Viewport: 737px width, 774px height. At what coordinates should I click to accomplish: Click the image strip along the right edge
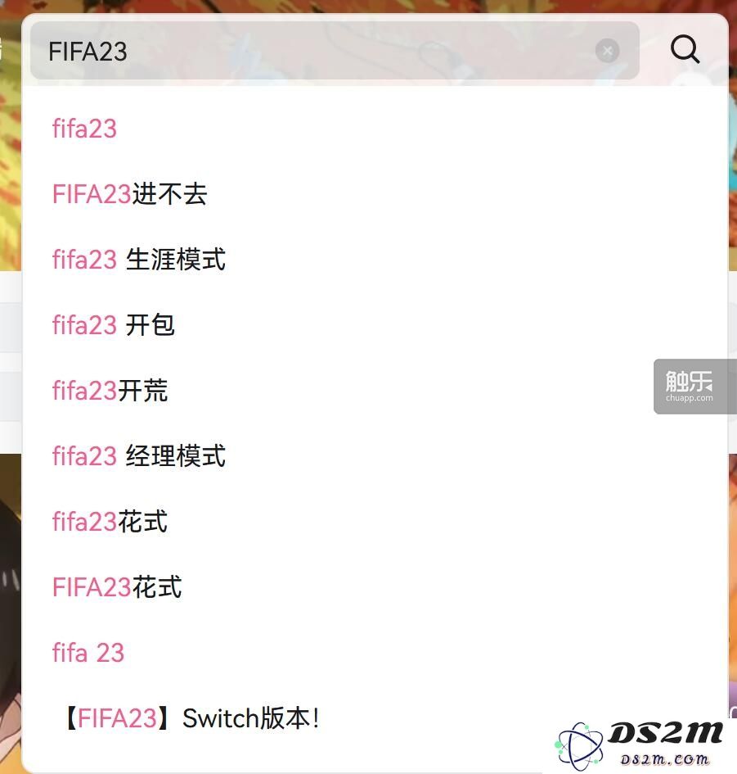(x=733, y=568)
